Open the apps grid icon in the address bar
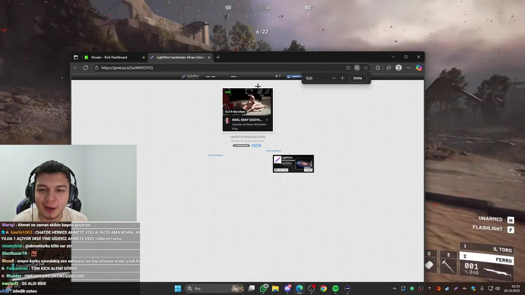525x295 pixels. pyautogui.click(x=348, y=68)
